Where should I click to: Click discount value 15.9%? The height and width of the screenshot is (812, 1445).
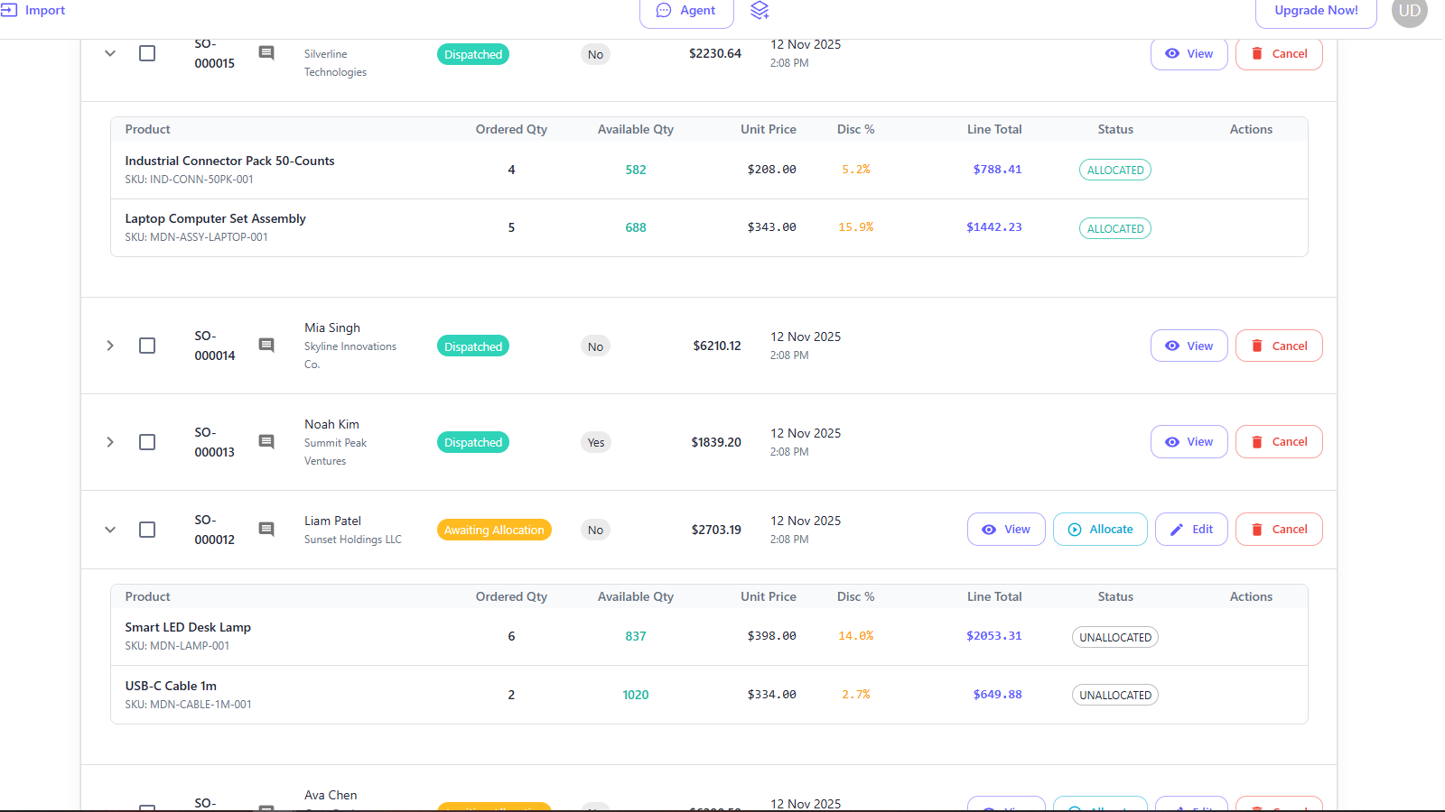point(856,227)
